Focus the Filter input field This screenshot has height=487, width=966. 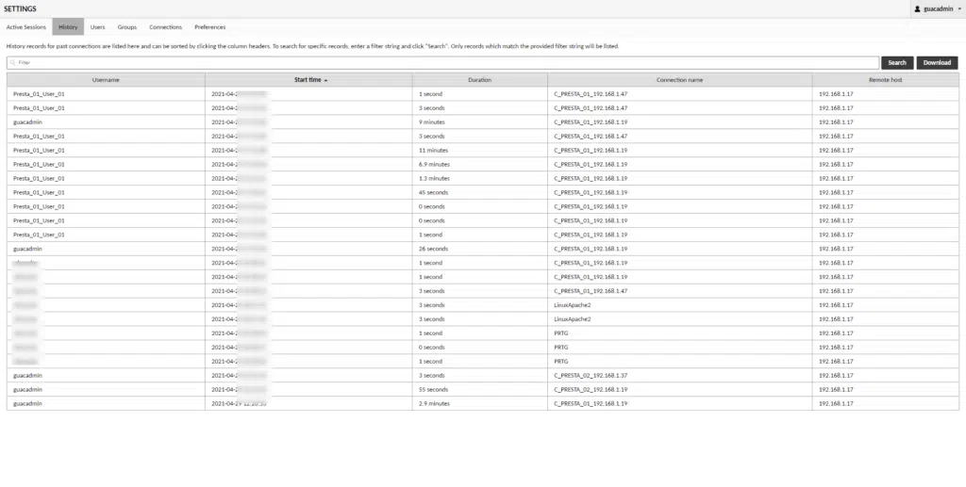point(443,63)
